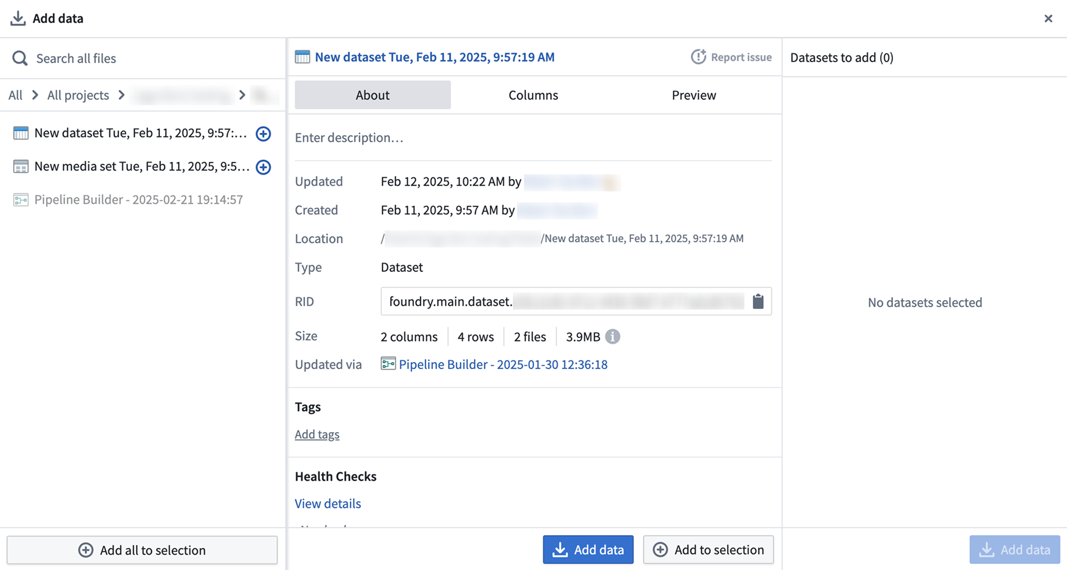The width and height of the screenshot is (1067, 570).
Task: Click the Pipeline Builder icon next to Updated via
Action: [x=388, y=364]
